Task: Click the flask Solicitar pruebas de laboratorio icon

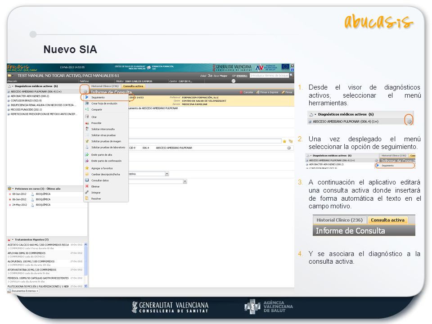Action: click(x=87, y=147)
